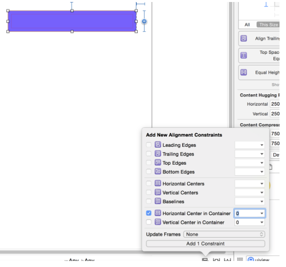Click the top-center resize handle of purple view
Image resolution: width=286 pixels, height=267 pixels.
click(72, 11)
